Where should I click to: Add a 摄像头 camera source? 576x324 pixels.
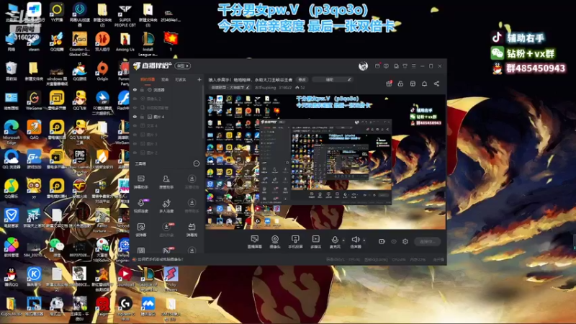[x=275, y=242]
